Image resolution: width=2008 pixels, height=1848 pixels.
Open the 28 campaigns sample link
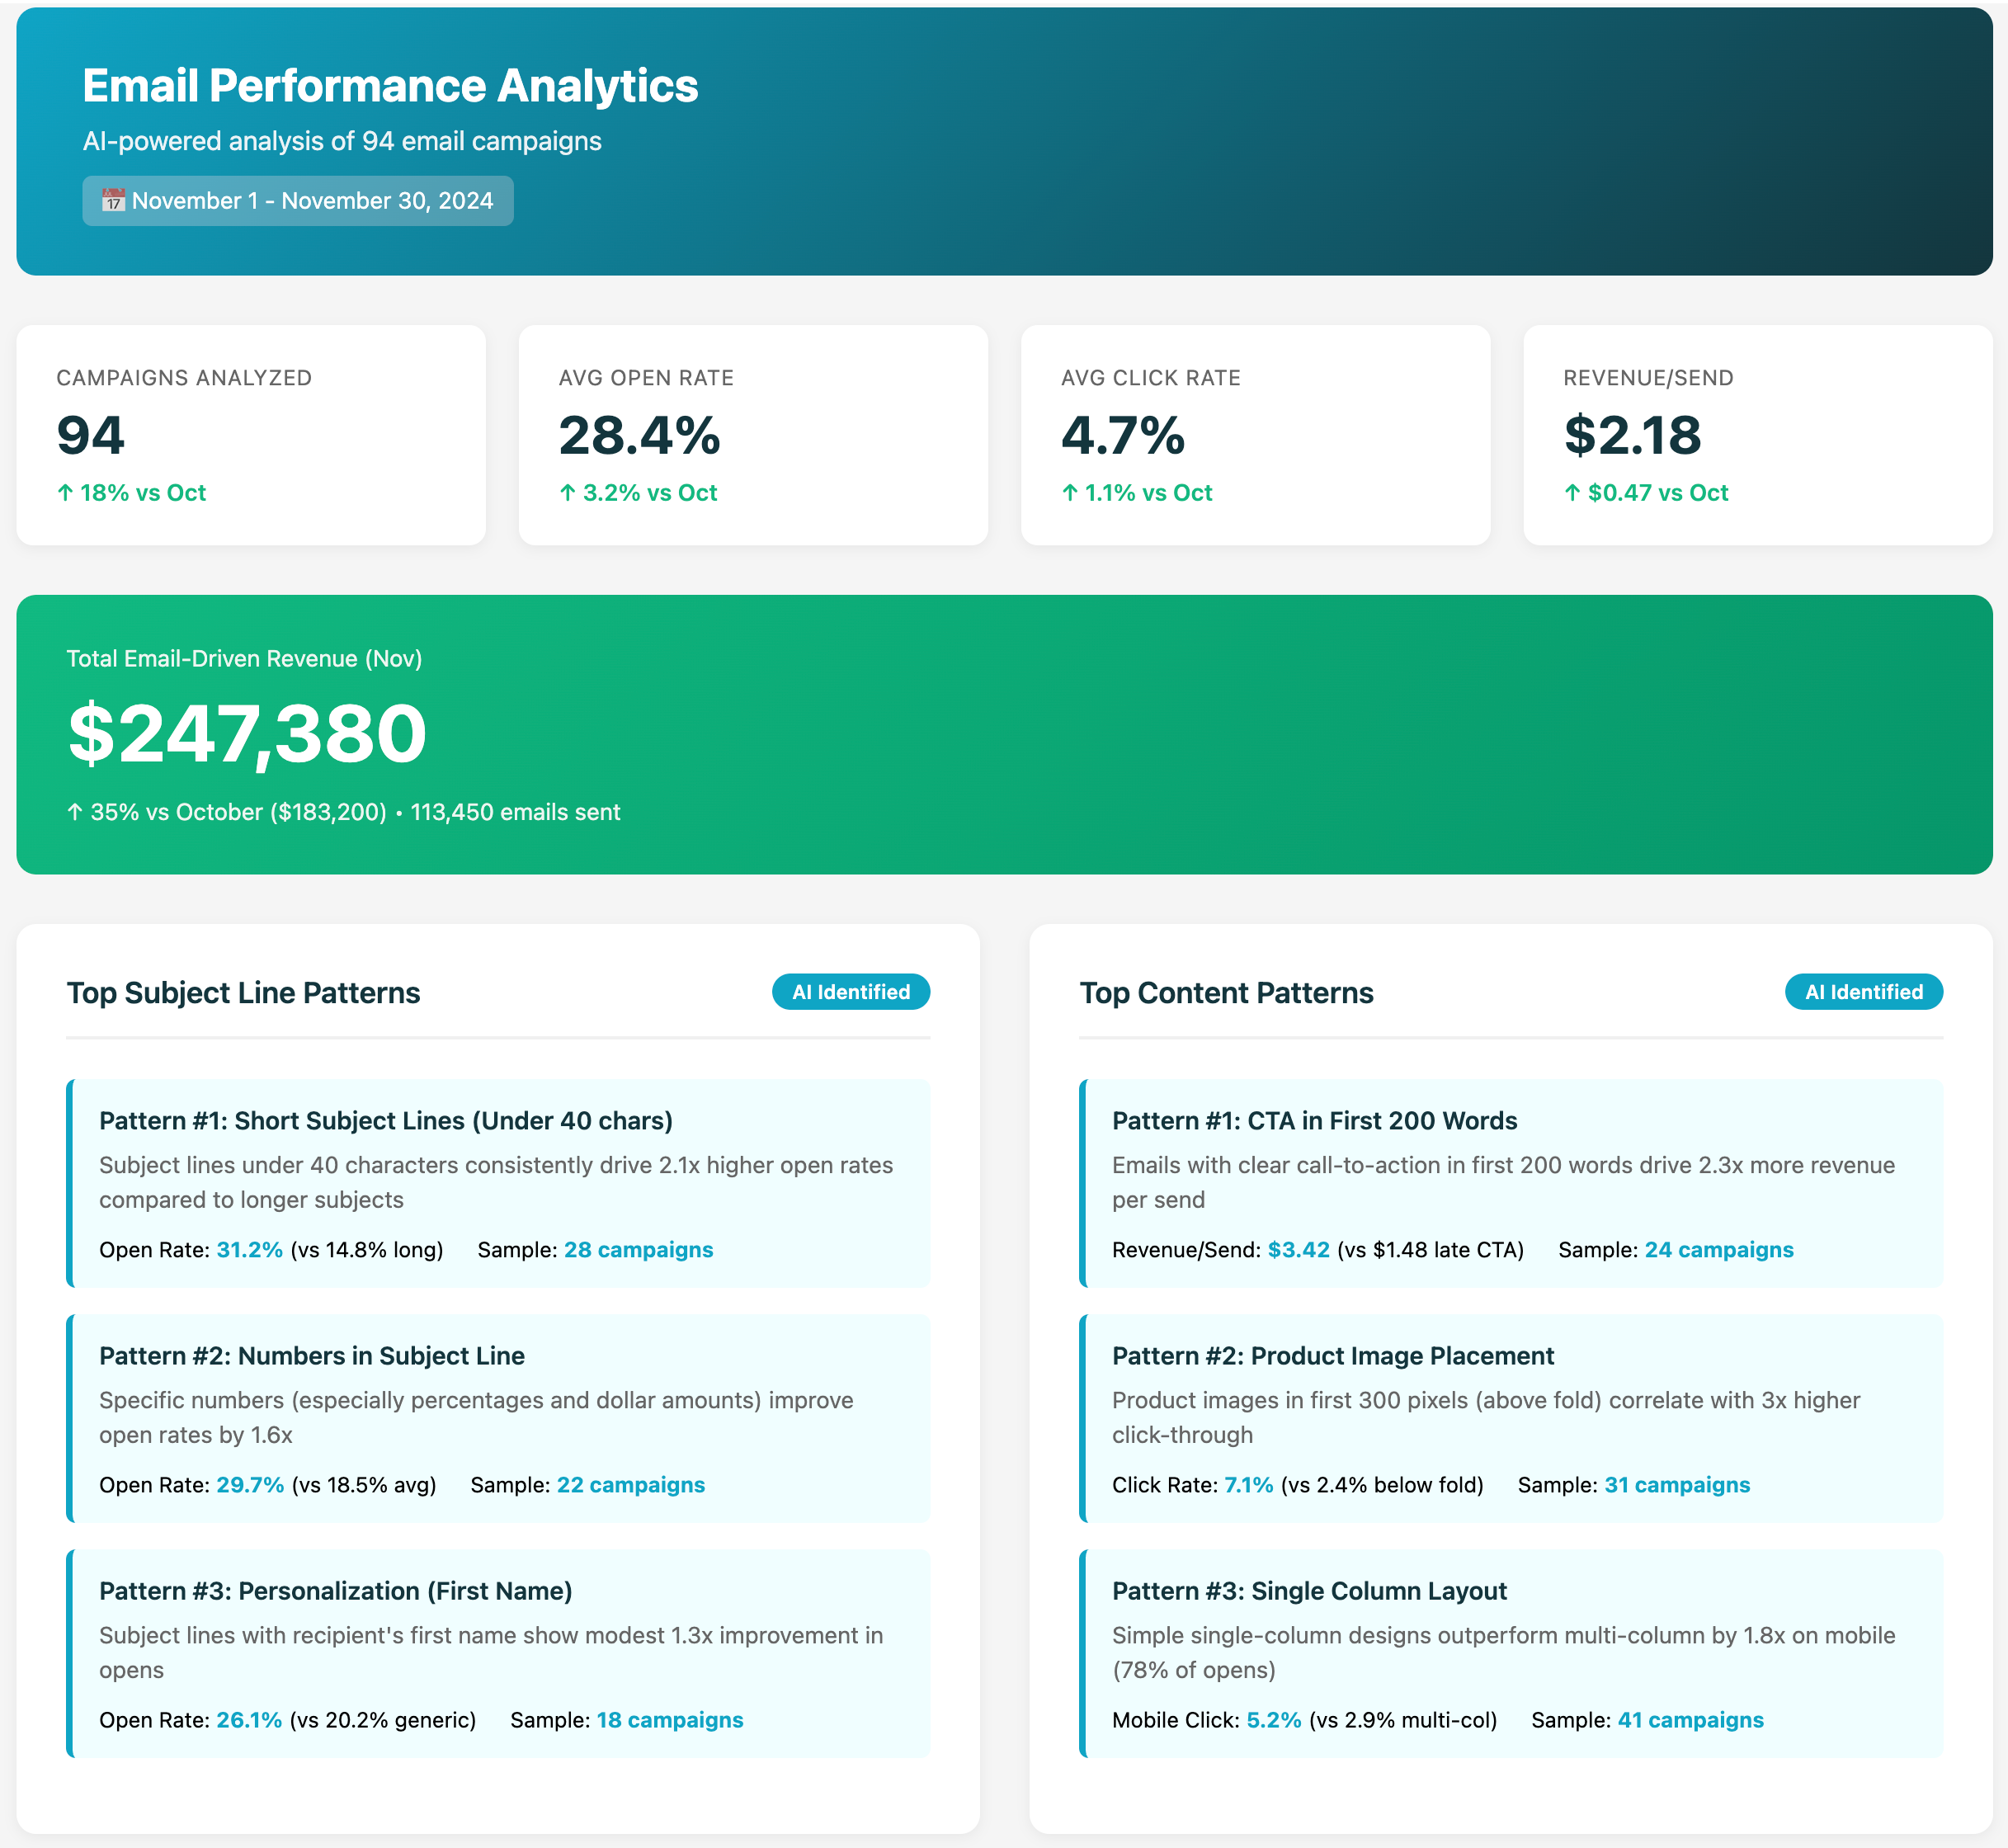638,1249
